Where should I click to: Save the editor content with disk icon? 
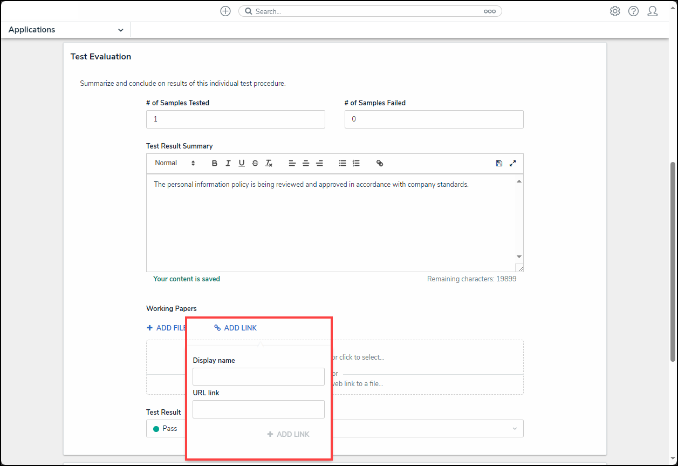coord(499,163)
